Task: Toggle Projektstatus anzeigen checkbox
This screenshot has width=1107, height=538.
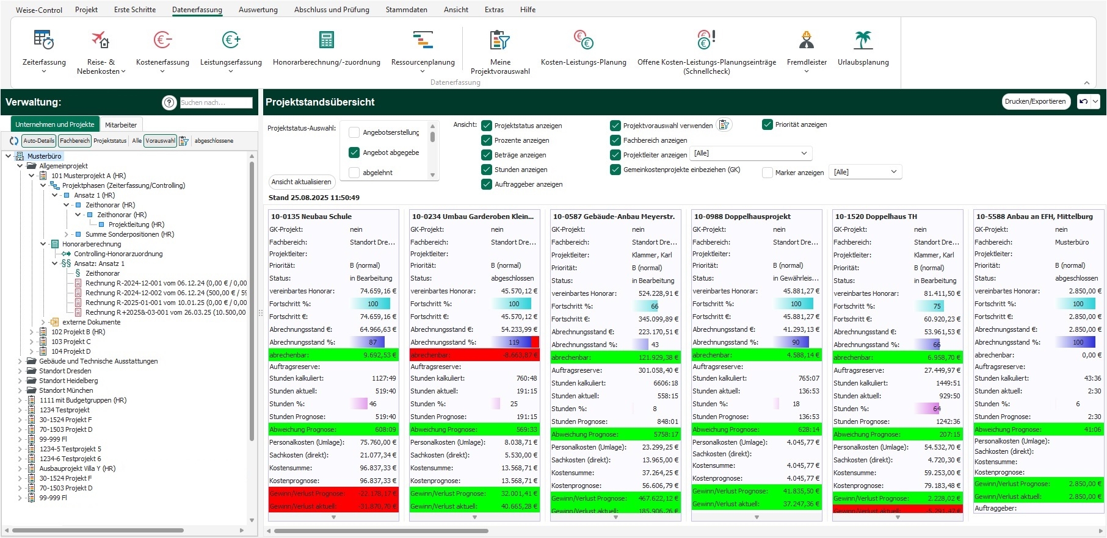Action: [x=487, y=126]
